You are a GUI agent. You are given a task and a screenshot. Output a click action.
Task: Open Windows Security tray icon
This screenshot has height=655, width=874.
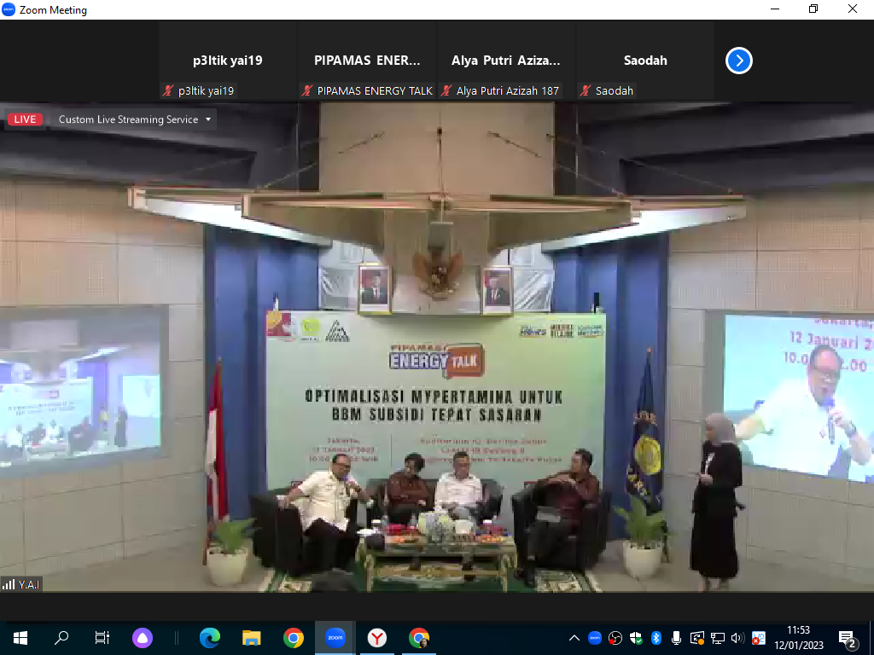635,638
